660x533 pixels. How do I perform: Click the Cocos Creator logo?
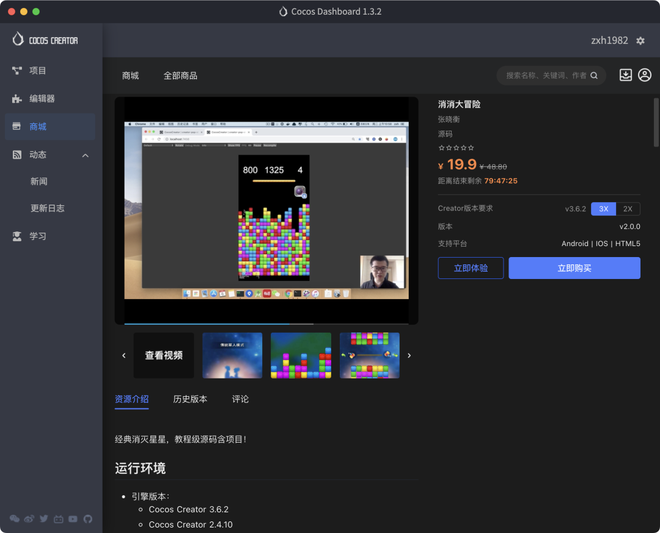point(45,40)
